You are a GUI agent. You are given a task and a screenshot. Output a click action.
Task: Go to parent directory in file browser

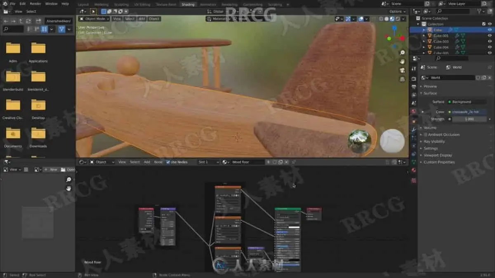click(x=21, y=21)
